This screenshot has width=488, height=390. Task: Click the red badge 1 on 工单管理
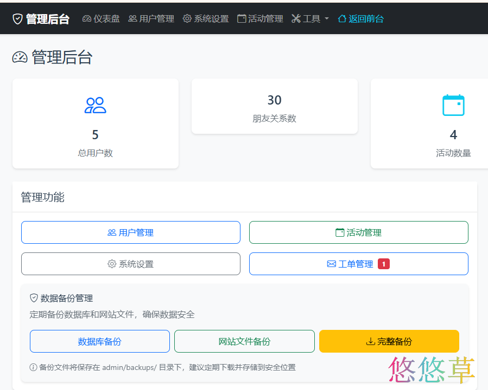click(384, 264)
